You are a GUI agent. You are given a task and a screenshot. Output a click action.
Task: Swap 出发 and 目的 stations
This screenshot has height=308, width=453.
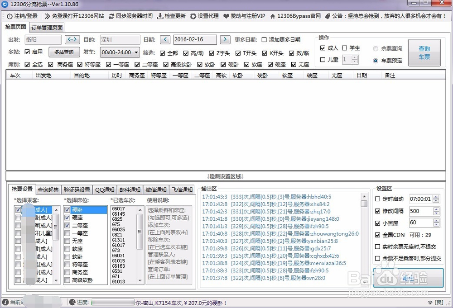[x=72, y=39]
